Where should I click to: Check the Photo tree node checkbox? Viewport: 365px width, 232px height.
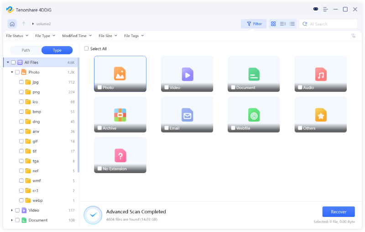pyautogui.click(x=17, y=72)
